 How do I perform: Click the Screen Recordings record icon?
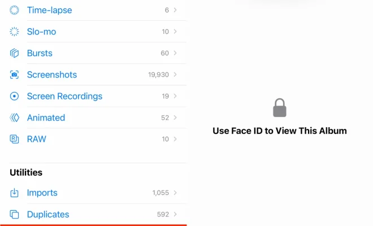tap(15, 96)
